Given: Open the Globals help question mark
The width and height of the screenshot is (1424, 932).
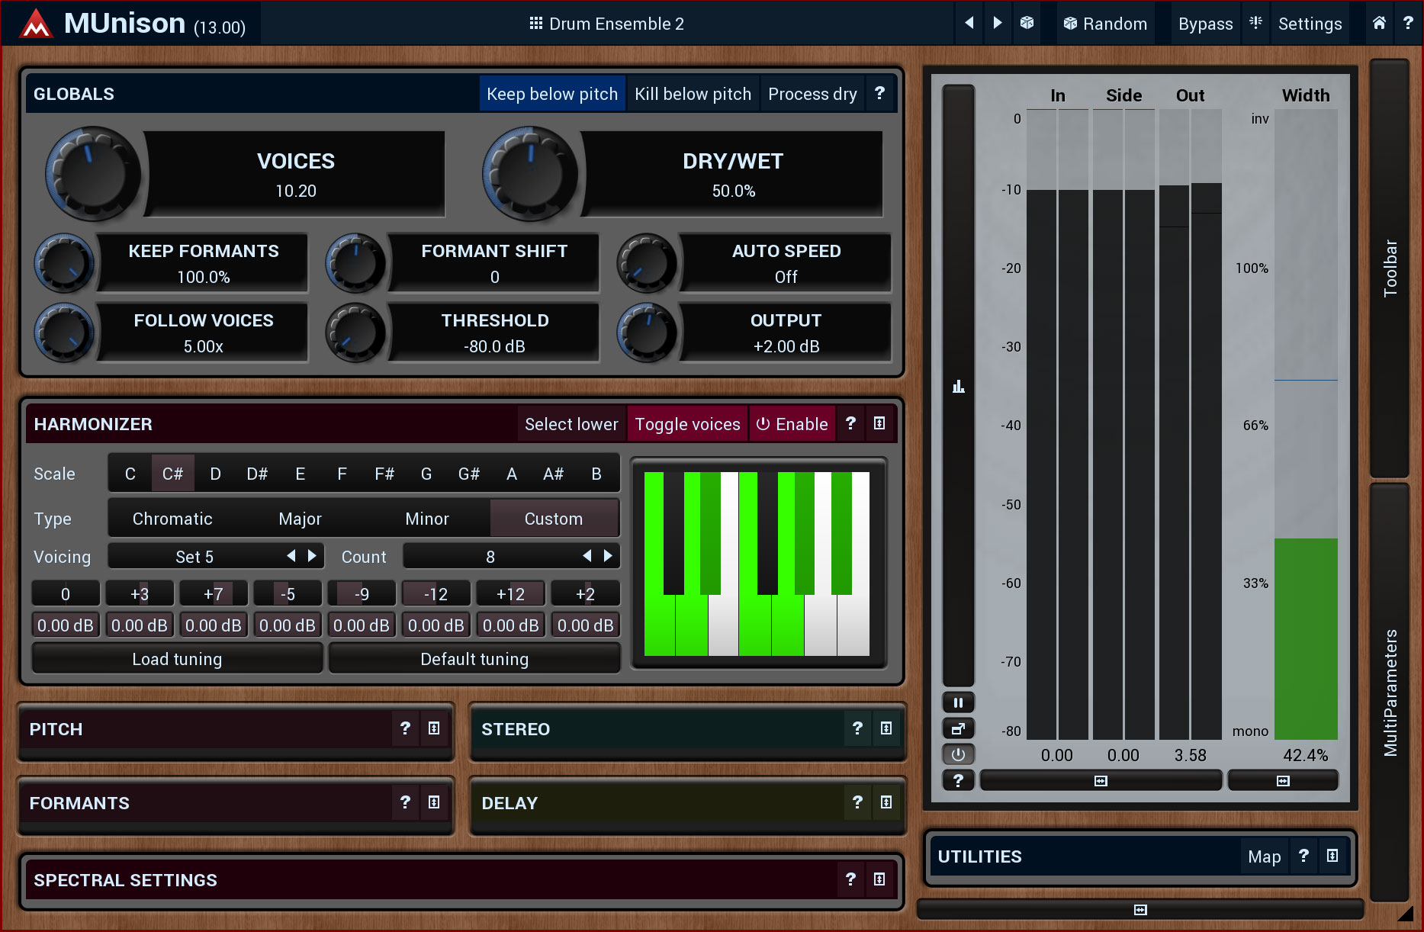Looking at the screenshot, I should pyautogui.click(x=879, y=93).
